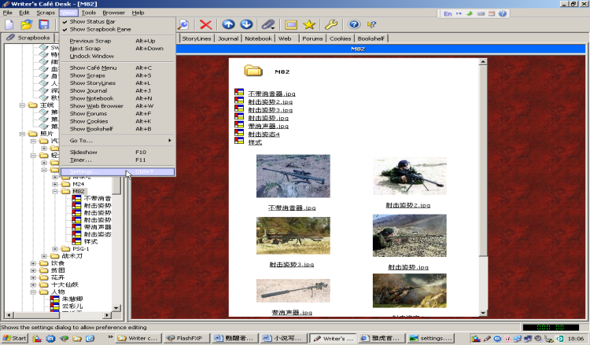This screenshot has height=345, width=590.
Task: Collapse the M82 folder node
Action: coord(55,191)
